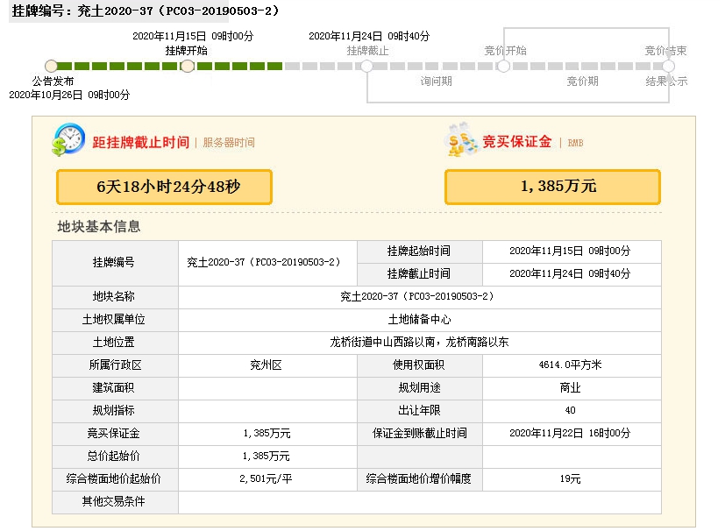Click the 土地储备中心 table cell
This screenshot has width=725, height=531.
pos(419,319)
